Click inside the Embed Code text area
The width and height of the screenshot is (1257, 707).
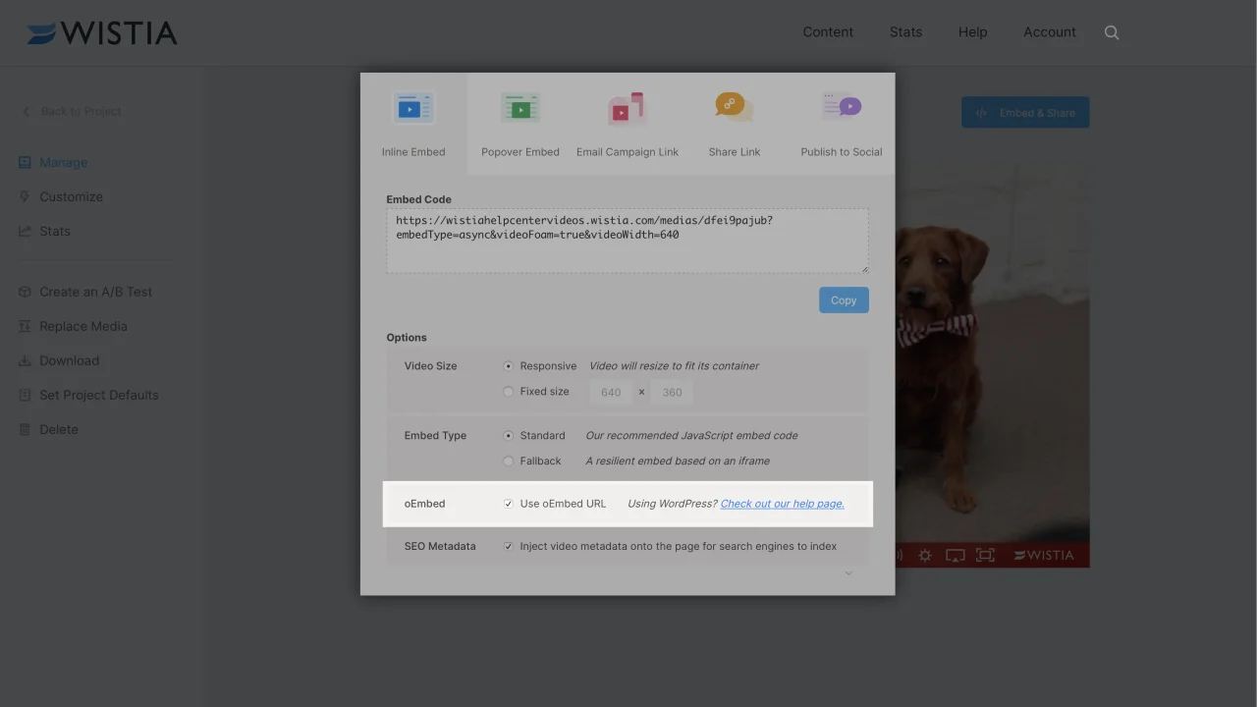(628, 241)
